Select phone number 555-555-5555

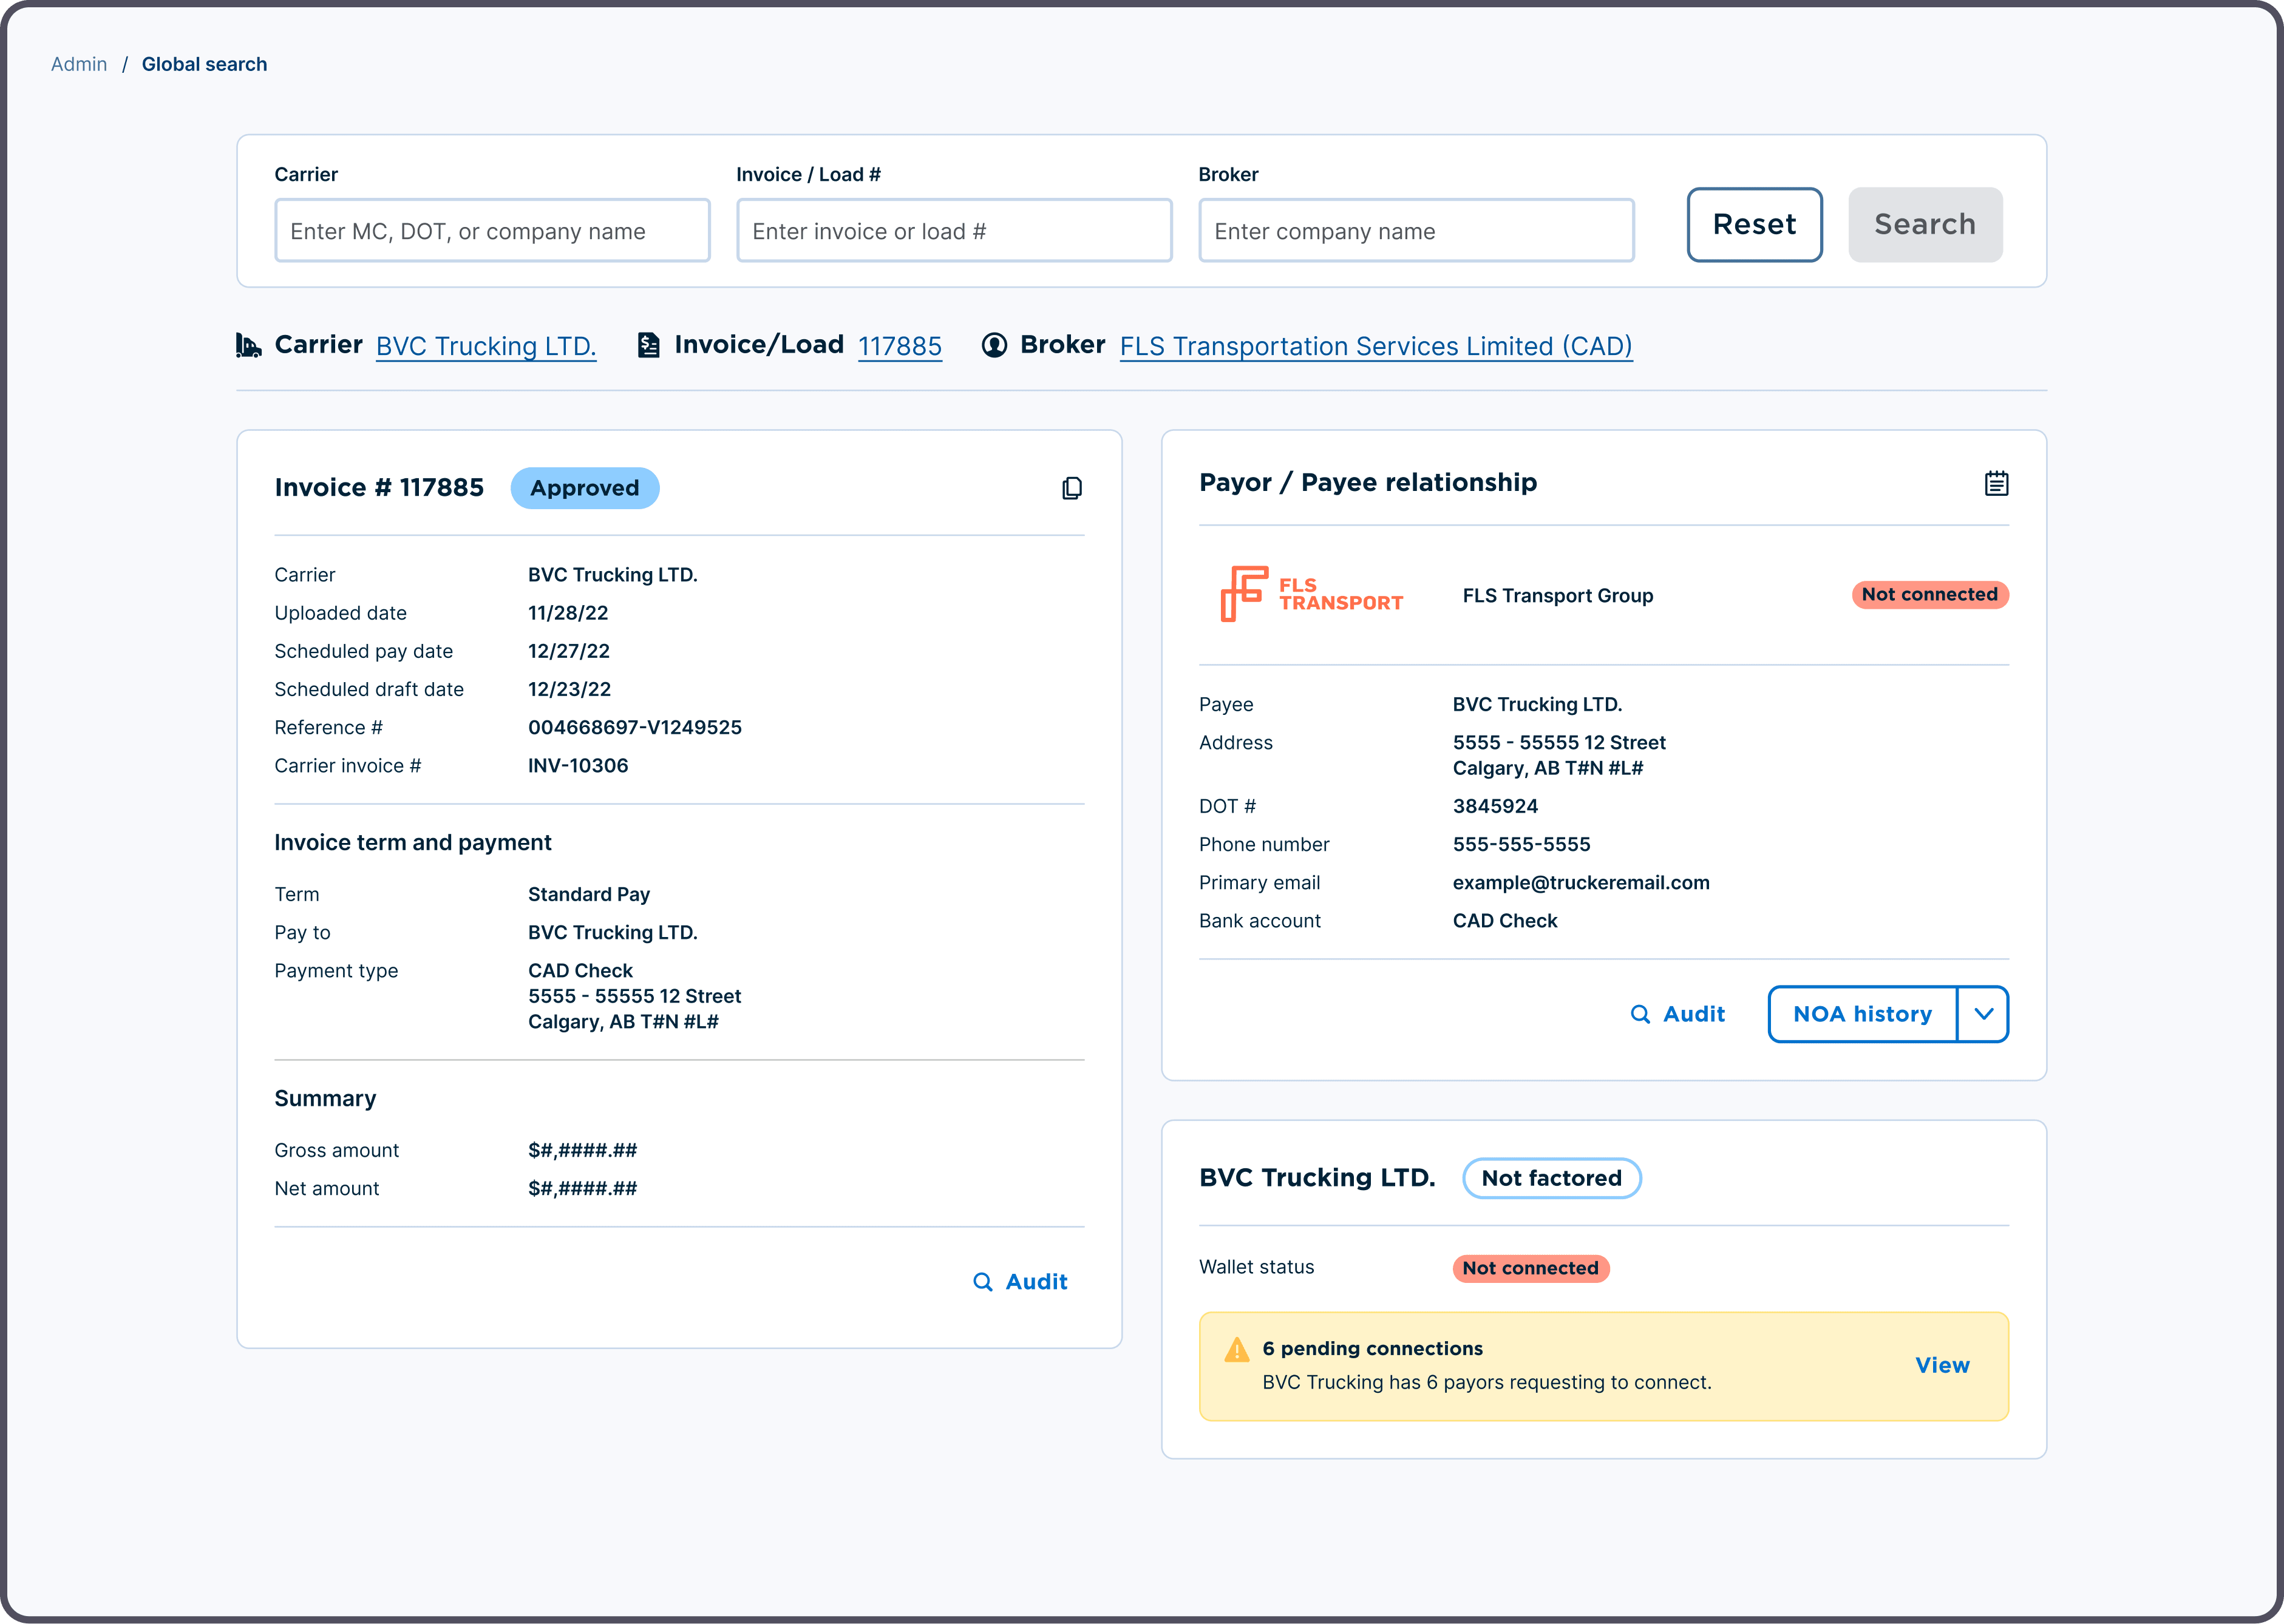1521,845
